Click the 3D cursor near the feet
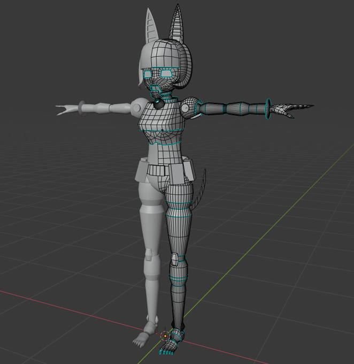Image resolution: width=354 pixels, height=364 pixels. tap(165, 336)
